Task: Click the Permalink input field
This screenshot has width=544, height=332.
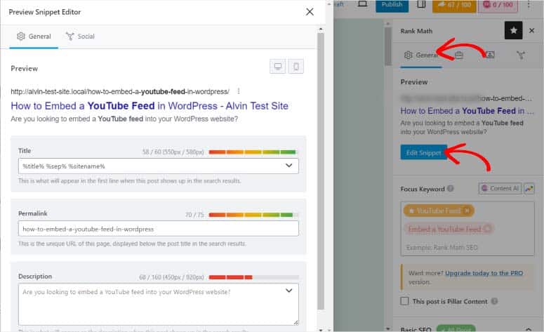Action: tap(158, 229)
